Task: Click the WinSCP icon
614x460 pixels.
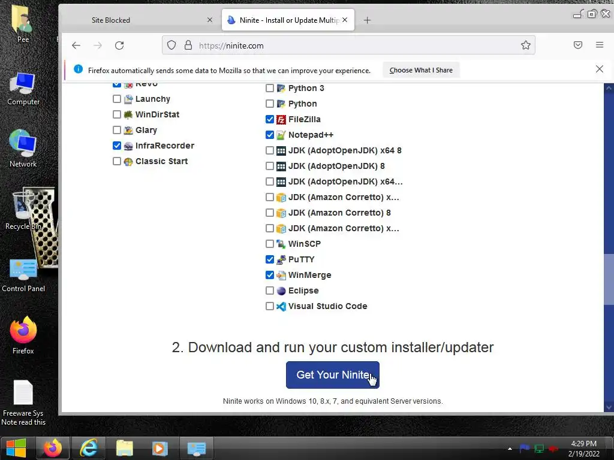Action: pyautogui.click(x=281, y=244)
